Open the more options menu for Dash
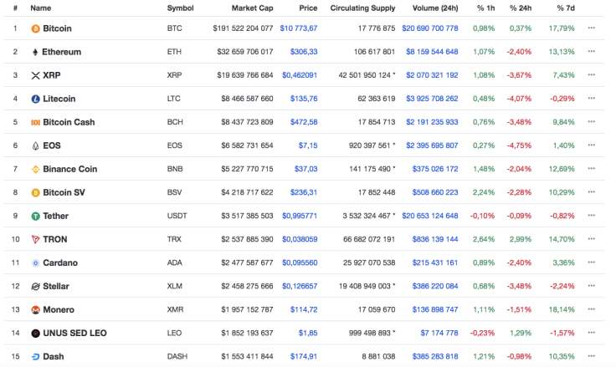 591,356
